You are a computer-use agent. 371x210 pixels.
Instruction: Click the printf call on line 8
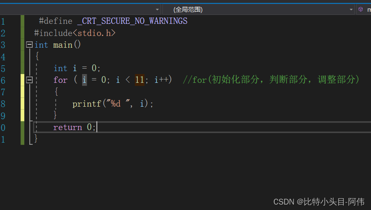click(113, 104)
